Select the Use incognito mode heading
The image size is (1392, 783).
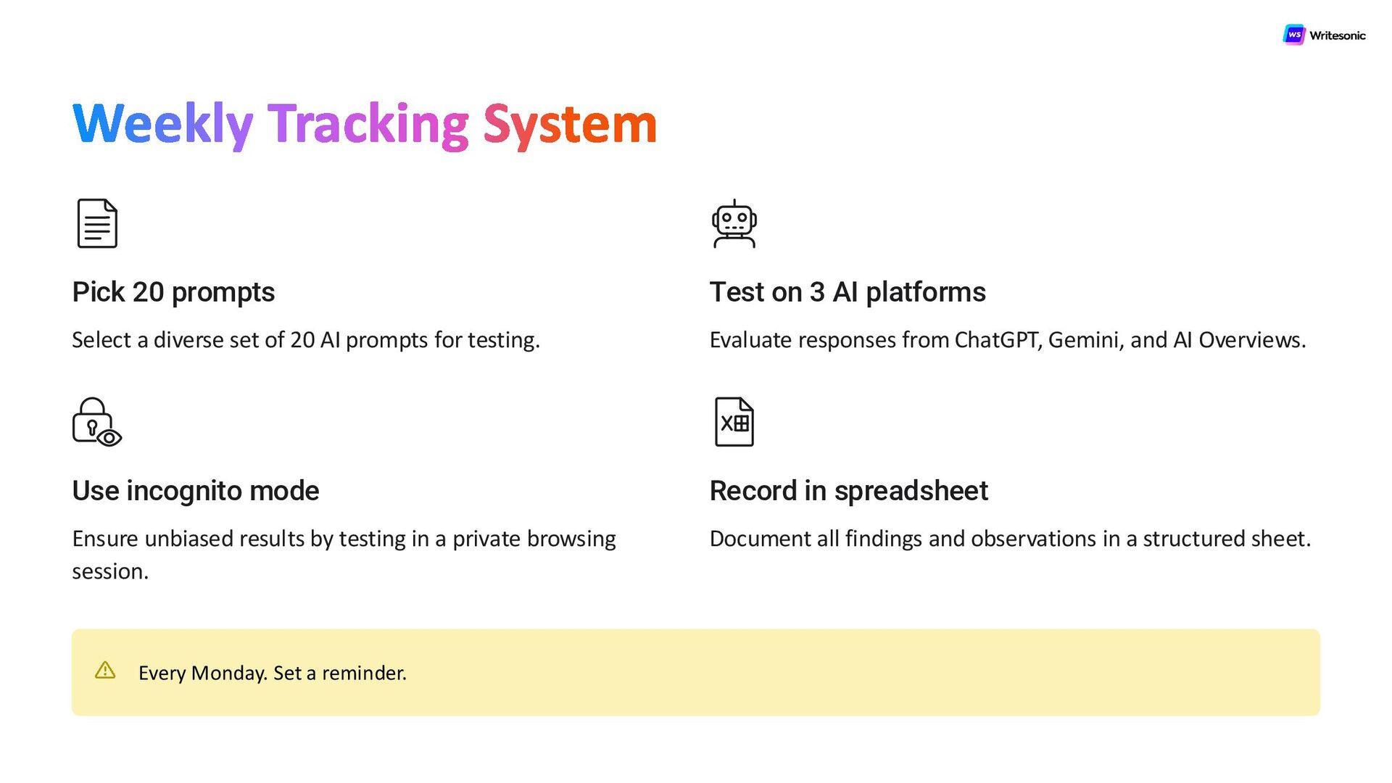pyautogui.click(x=195, y=491)
